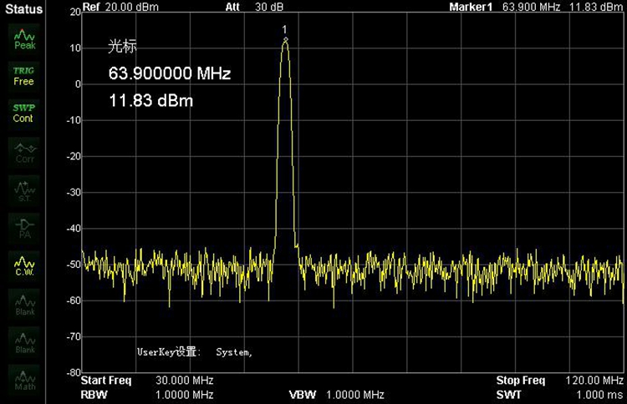Image resolution: width=627 pixels, height=404 pixels.
Task: Click the first Blank trace icon
Action: pos(24,304)
